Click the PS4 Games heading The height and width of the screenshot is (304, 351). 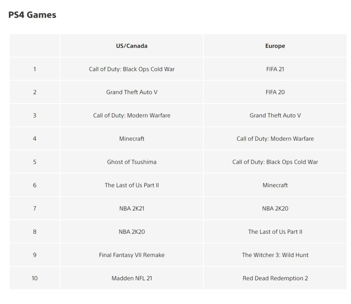(x=32, y=15)
